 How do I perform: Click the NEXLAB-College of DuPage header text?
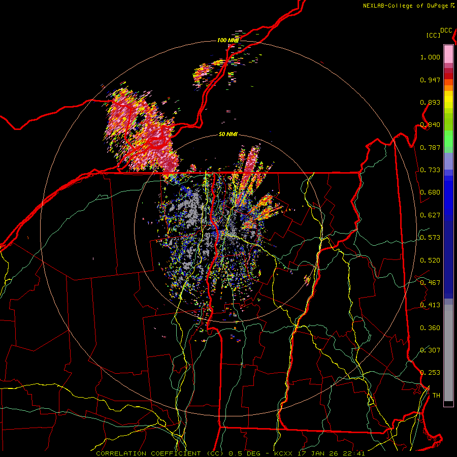point(405,6)
